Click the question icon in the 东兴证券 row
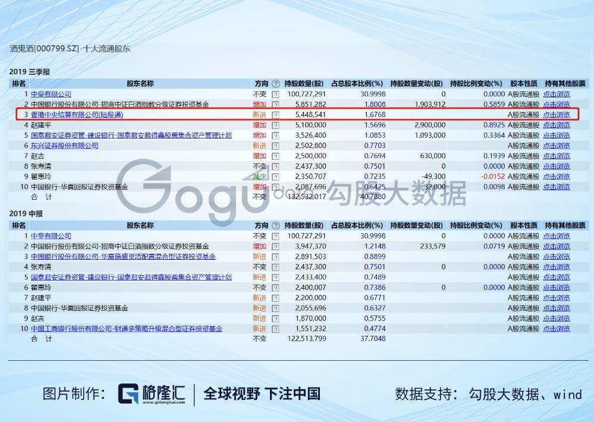594x422 pixels. click(275, 146)
